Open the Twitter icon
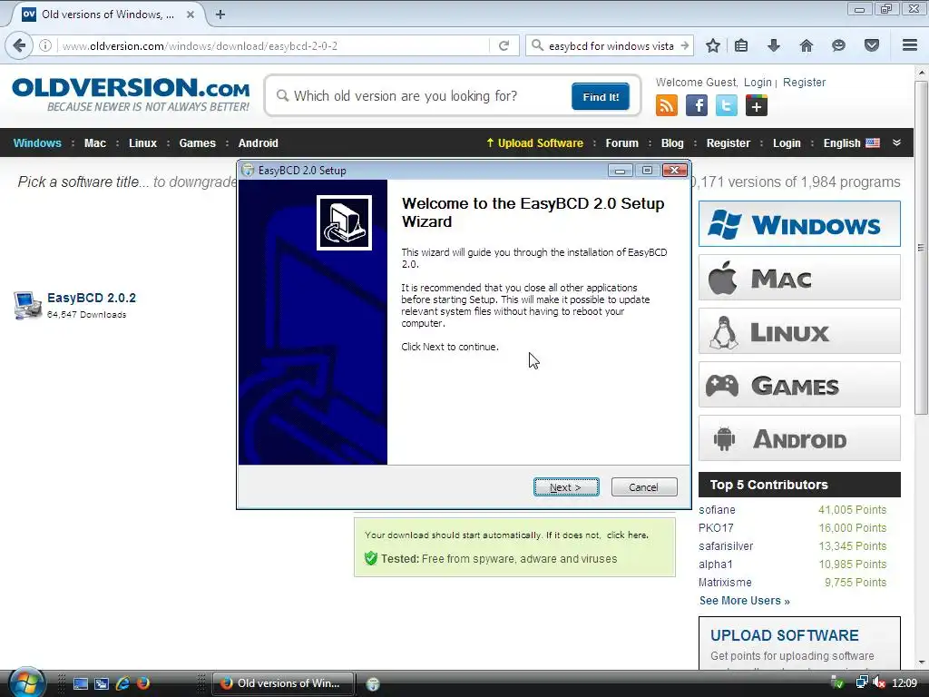The width and height of the screenshot is (929, 697). (727, 105)
